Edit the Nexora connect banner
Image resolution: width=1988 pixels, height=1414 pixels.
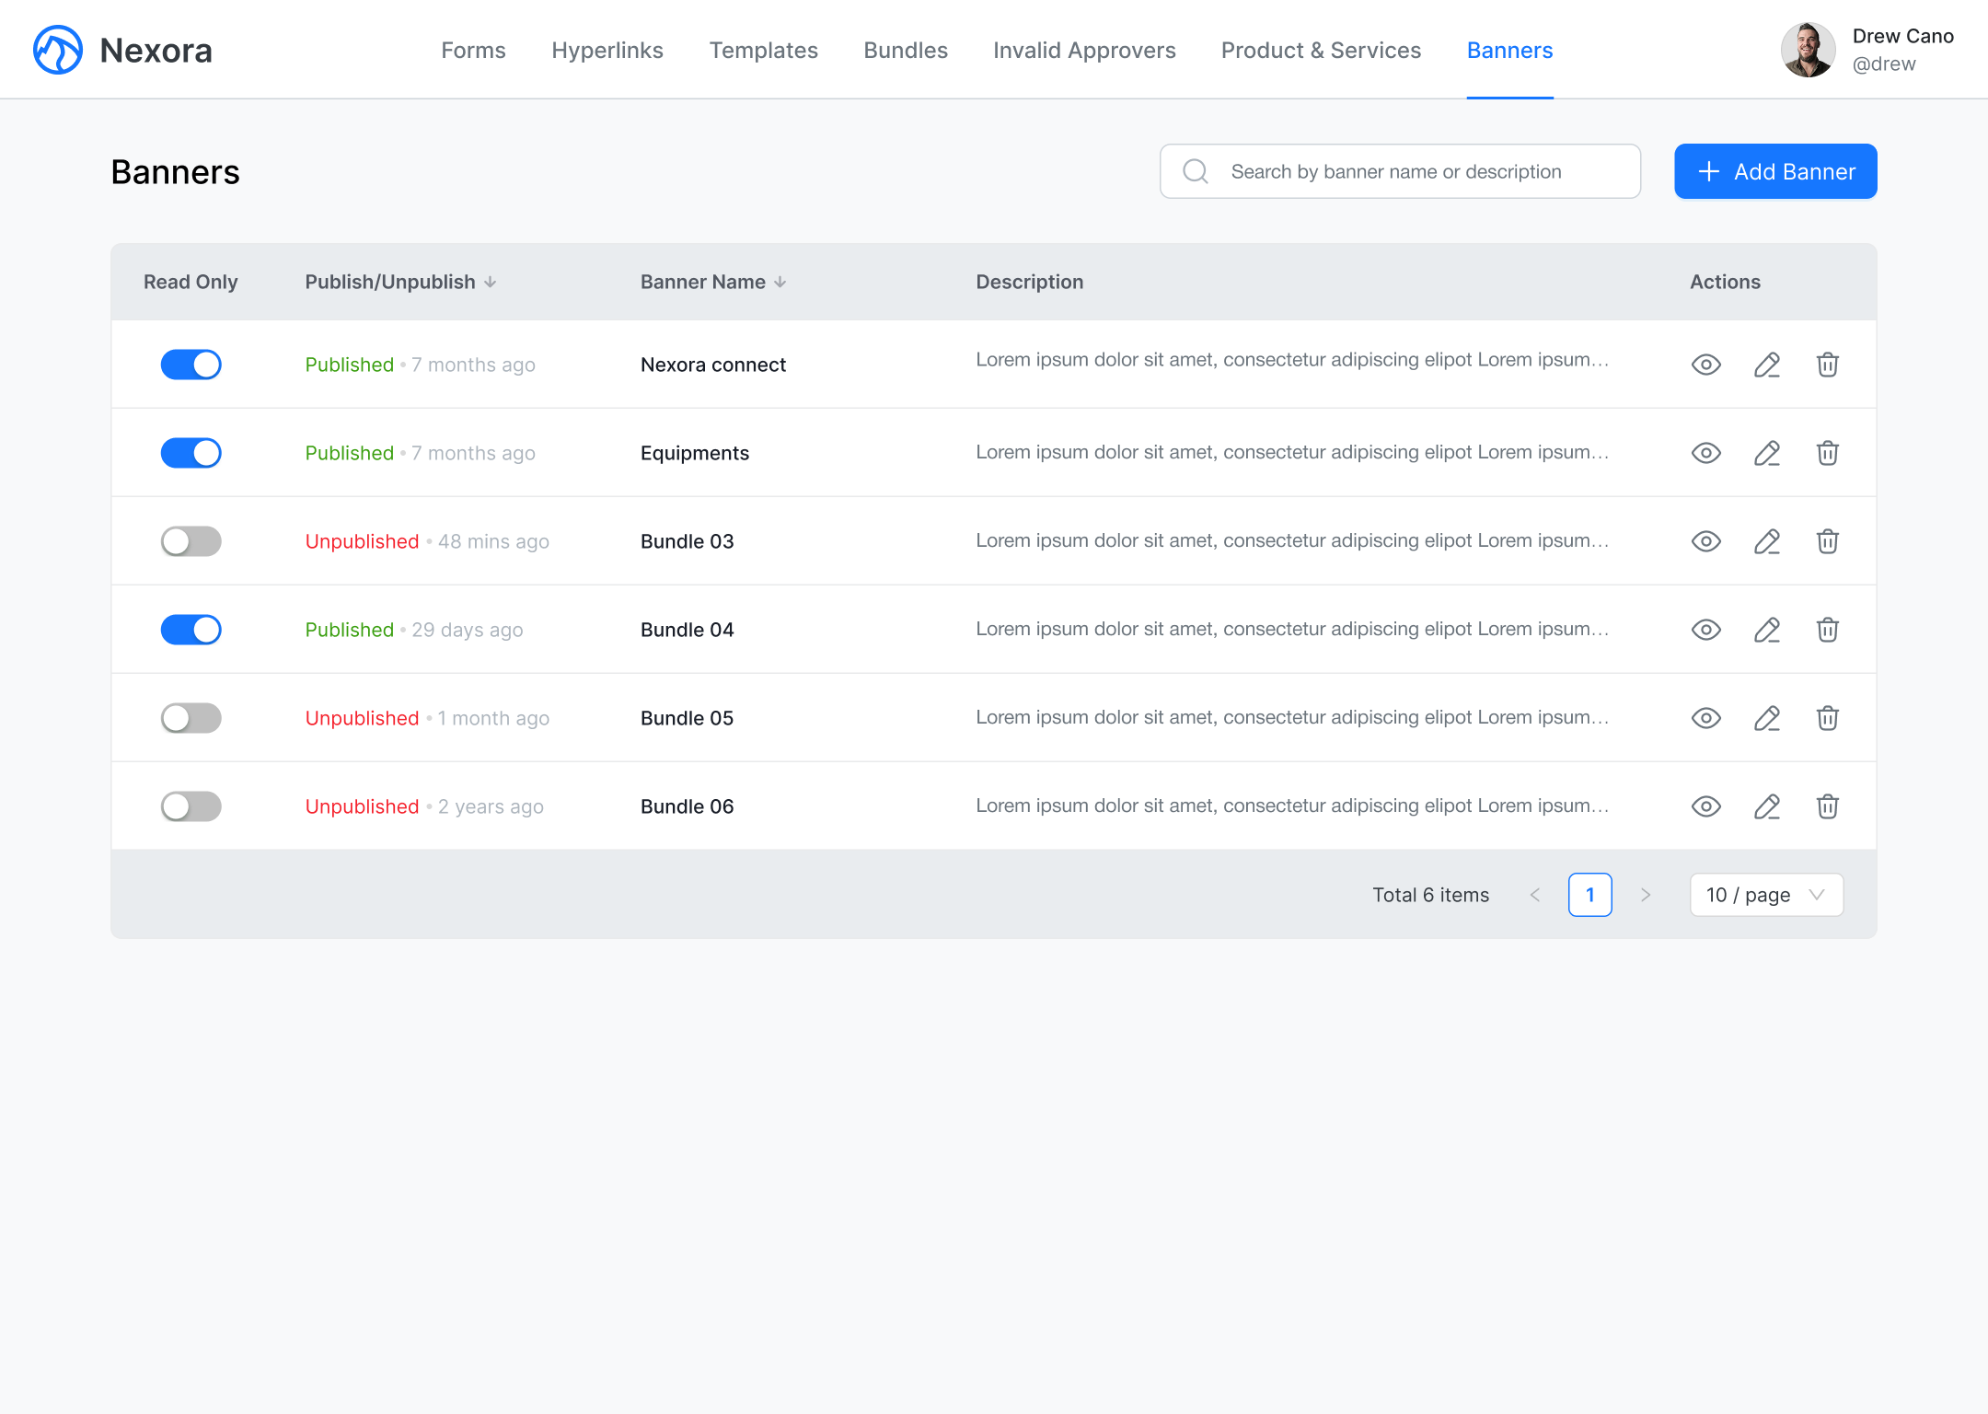pos(1766,365)
